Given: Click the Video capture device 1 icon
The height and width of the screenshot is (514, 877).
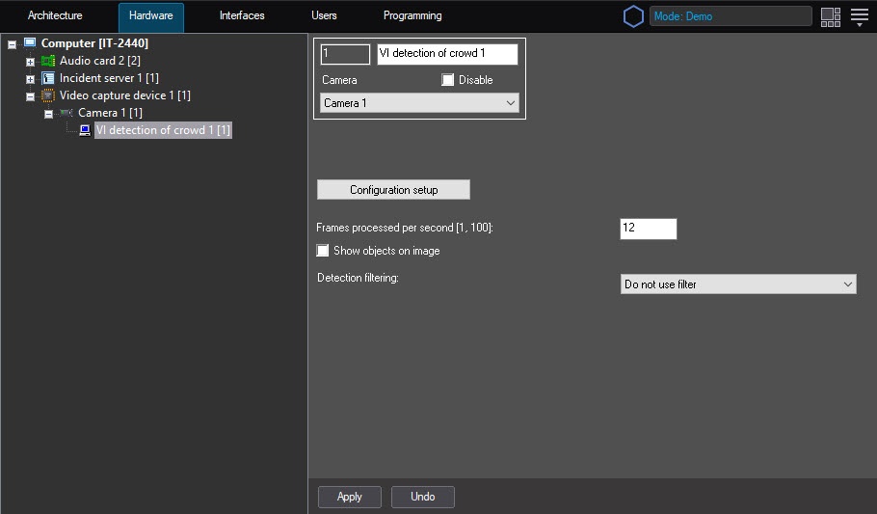Looking at the screenshot, I should 48,95.
